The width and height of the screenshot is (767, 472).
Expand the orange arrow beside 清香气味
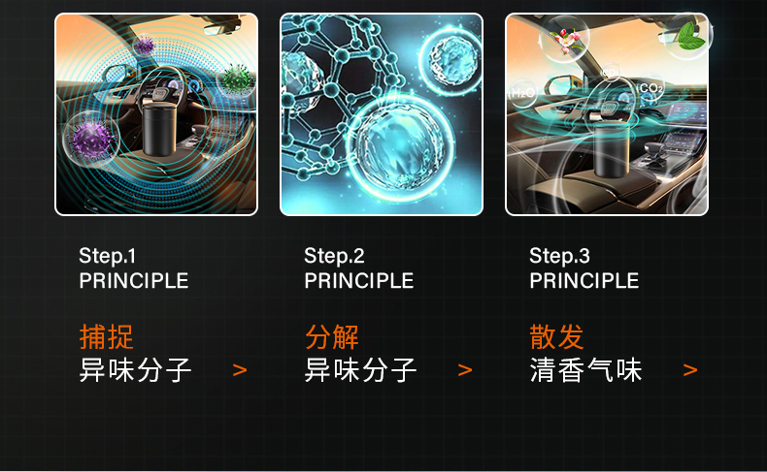[690, 370]
